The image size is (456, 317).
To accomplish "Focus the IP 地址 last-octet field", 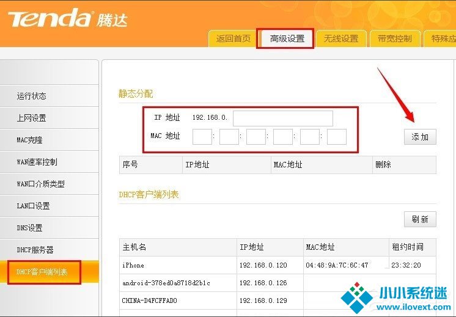I will coord(283,118).
